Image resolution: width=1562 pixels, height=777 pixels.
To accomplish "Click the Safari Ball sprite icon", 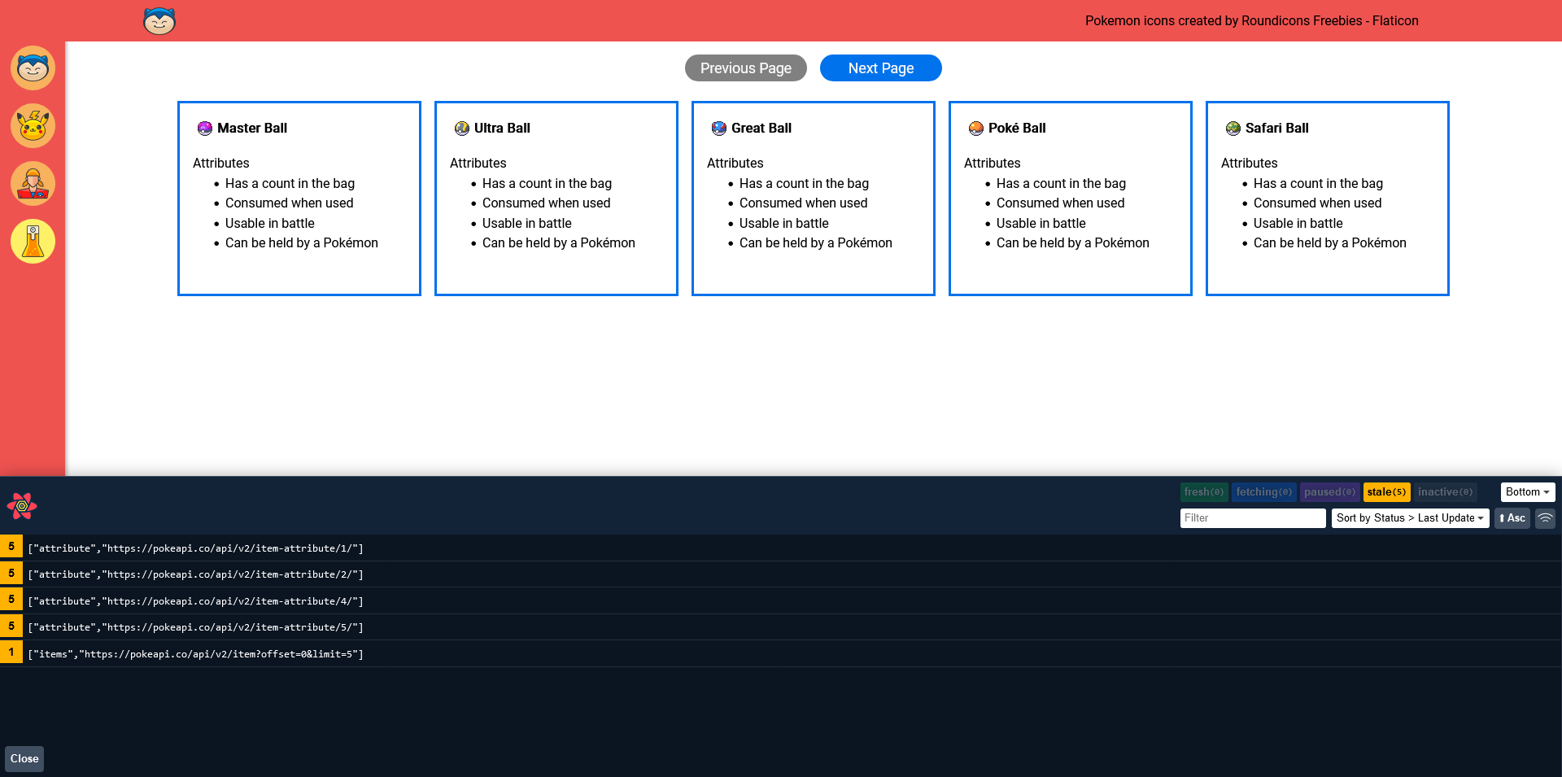I will (x=1233, y=129).
